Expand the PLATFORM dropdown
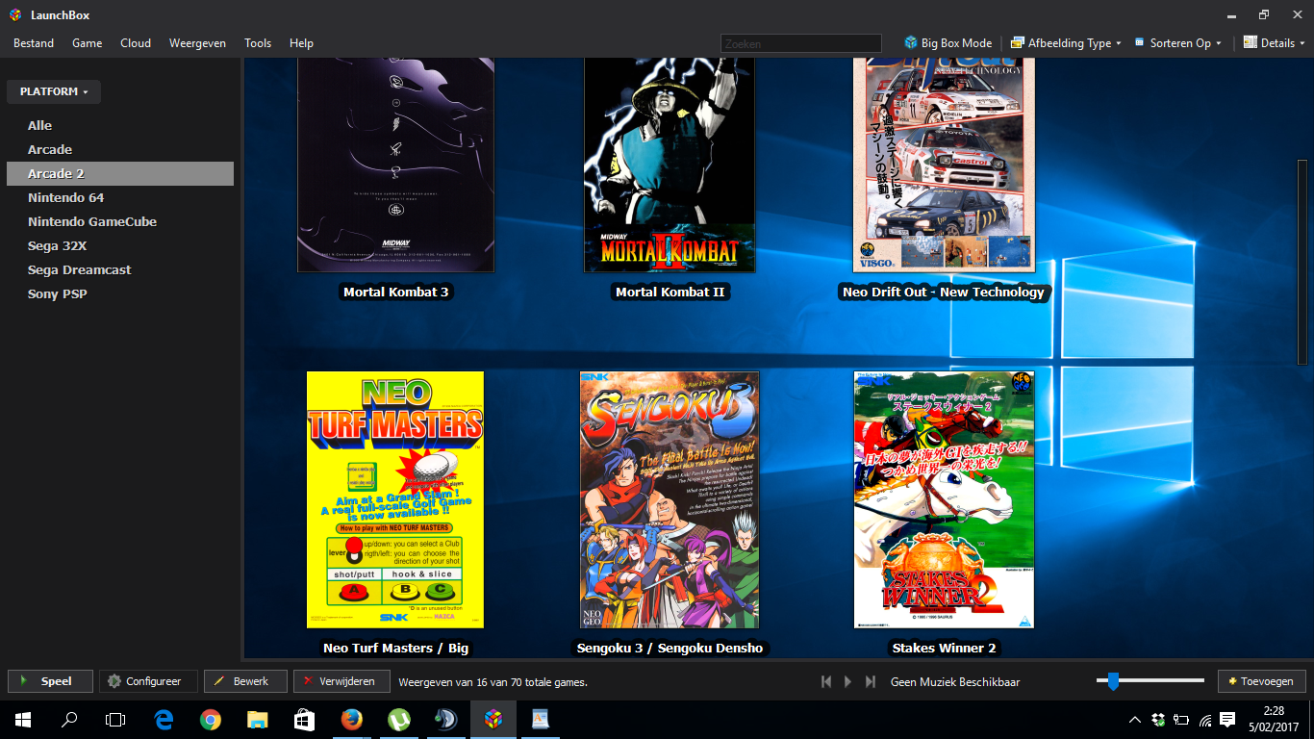 54,92
